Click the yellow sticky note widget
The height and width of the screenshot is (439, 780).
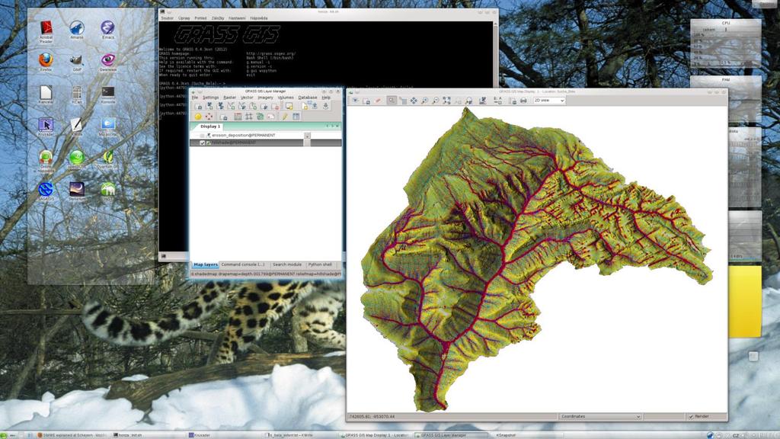click(x=745, y=302)
